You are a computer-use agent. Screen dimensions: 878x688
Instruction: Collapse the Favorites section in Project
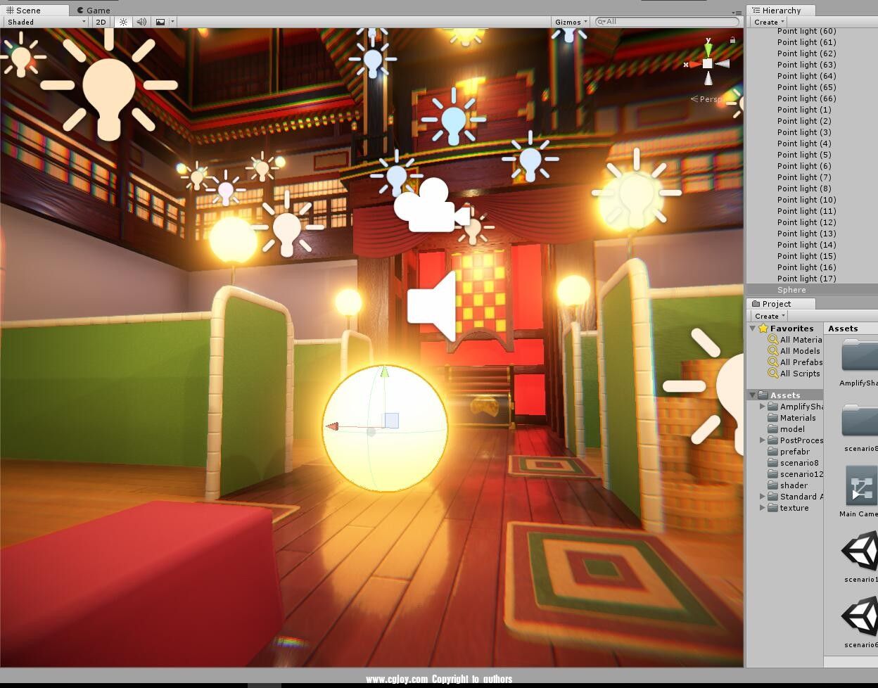(752, 328)
